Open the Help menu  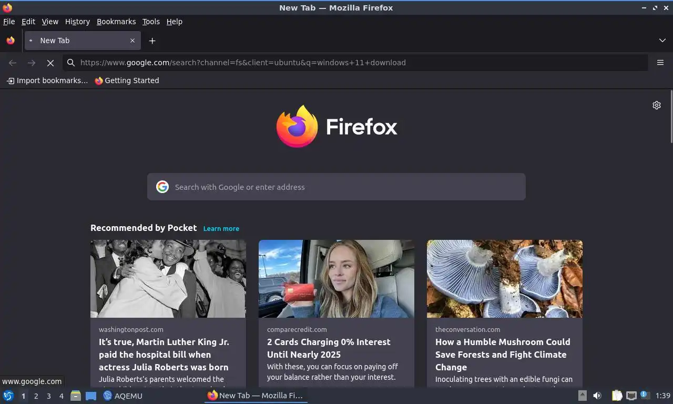point(174,22)
